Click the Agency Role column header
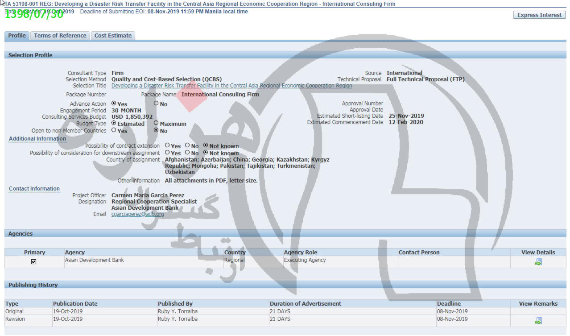Screen dimensions: 570x336 (x=301, y=253)
